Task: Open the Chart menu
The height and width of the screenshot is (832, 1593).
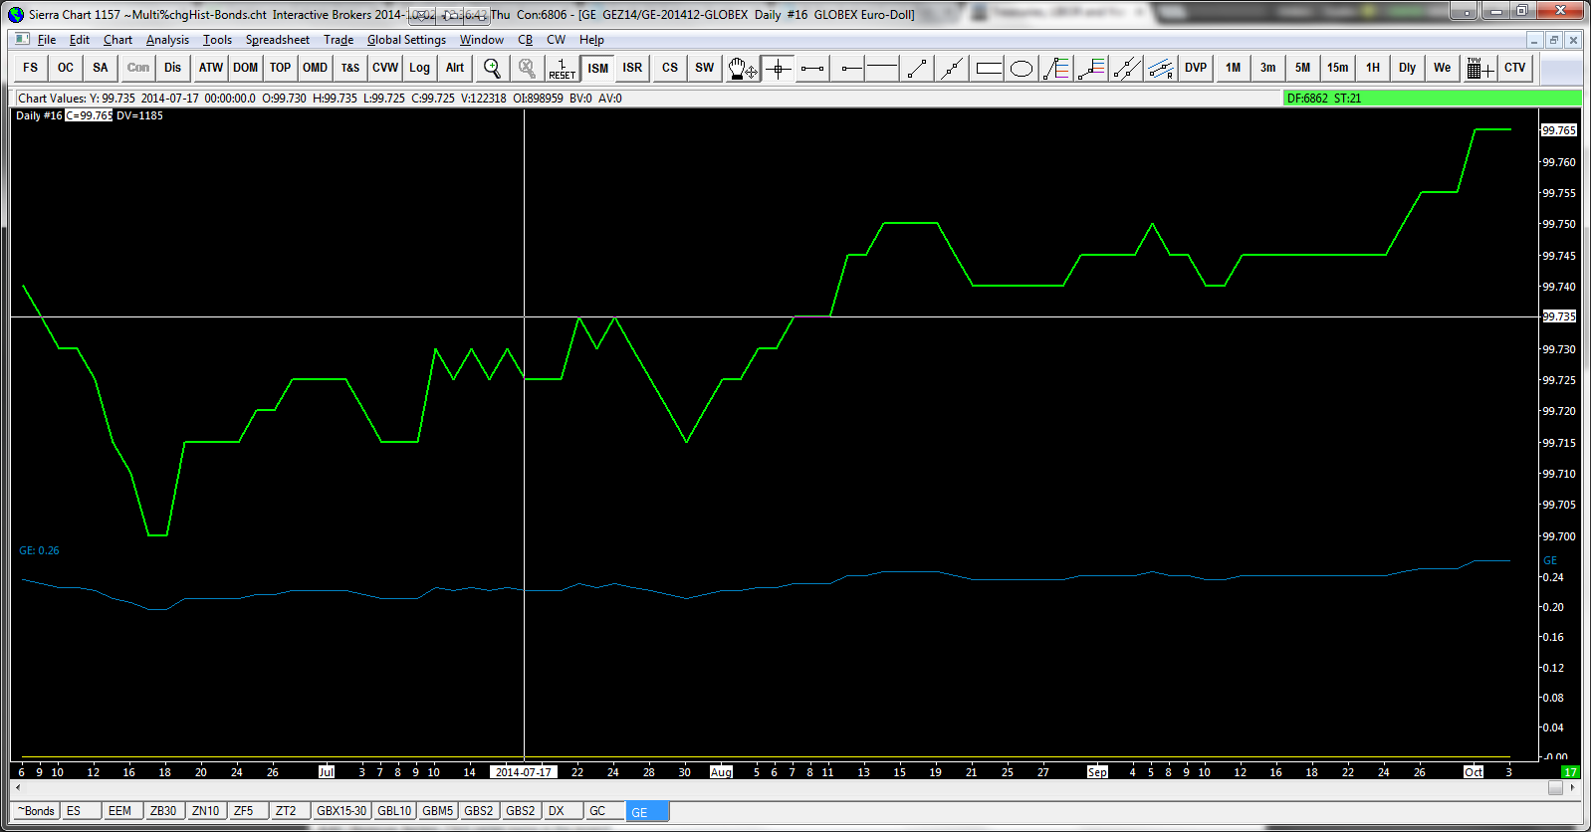Action: 117,40
